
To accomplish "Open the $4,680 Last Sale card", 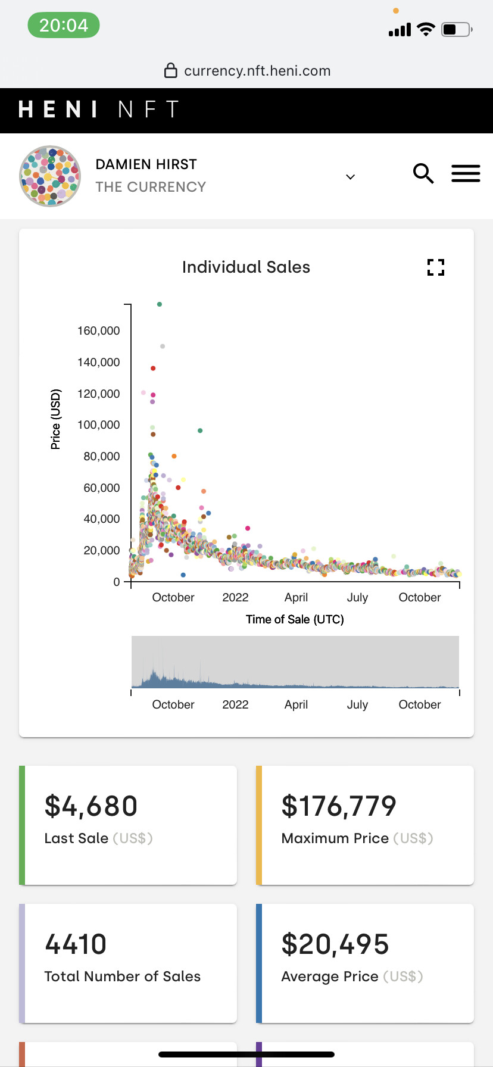I will 128,825.
